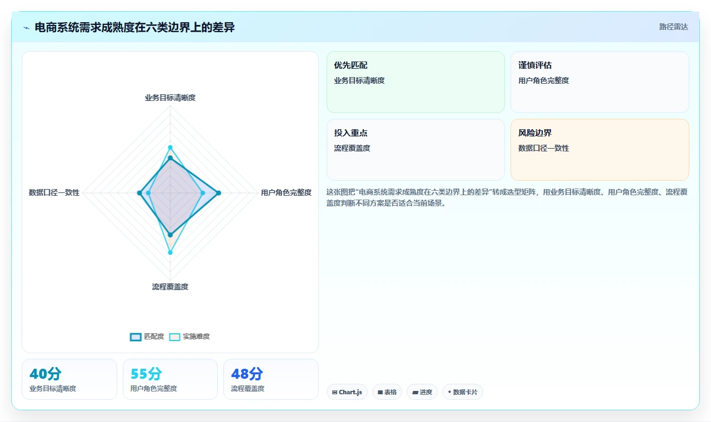Toggle the 匹配度 legend swatch

pos(136,337)
